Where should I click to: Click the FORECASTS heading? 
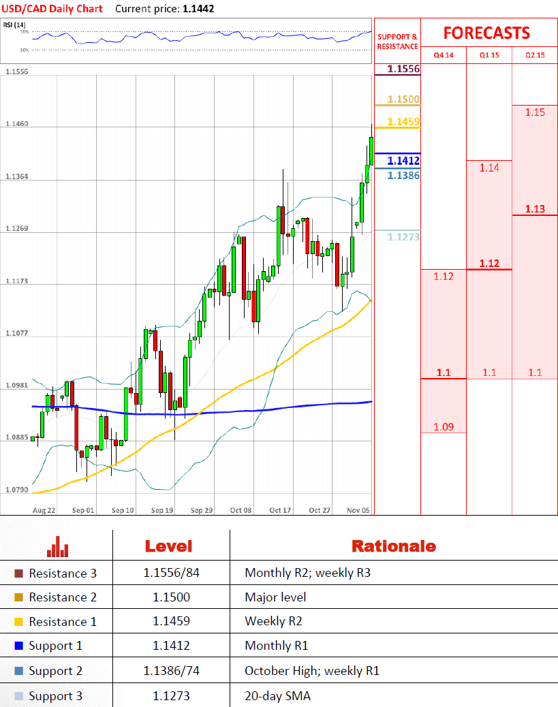point(486,33)
